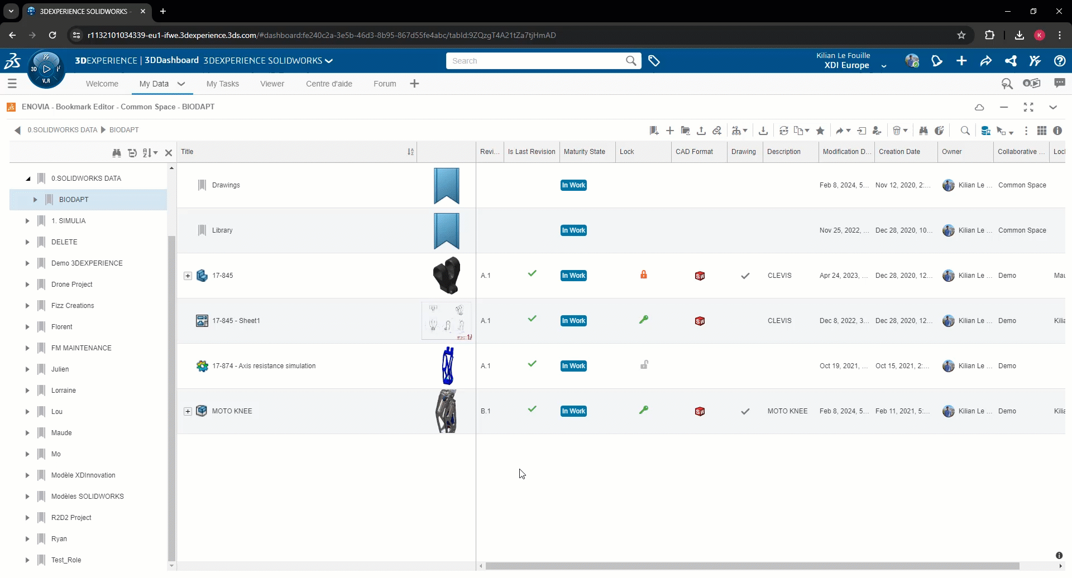
Task: Open the XDI Europe user dropdown
Action: [884, 66]
